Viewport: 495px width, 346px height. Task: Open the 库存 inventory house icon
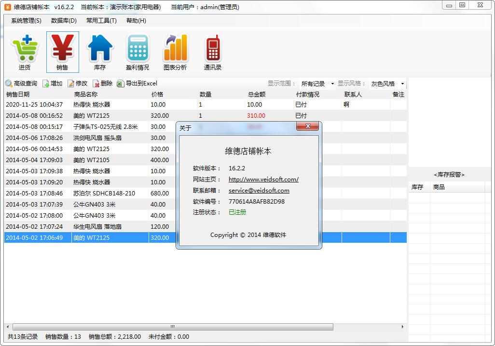click(x=100, y=52)
